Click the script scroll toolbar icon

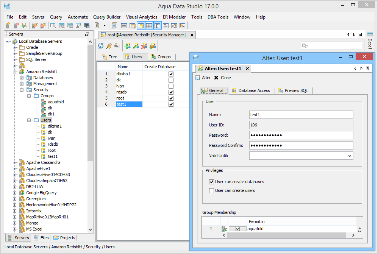click(114, 25)
